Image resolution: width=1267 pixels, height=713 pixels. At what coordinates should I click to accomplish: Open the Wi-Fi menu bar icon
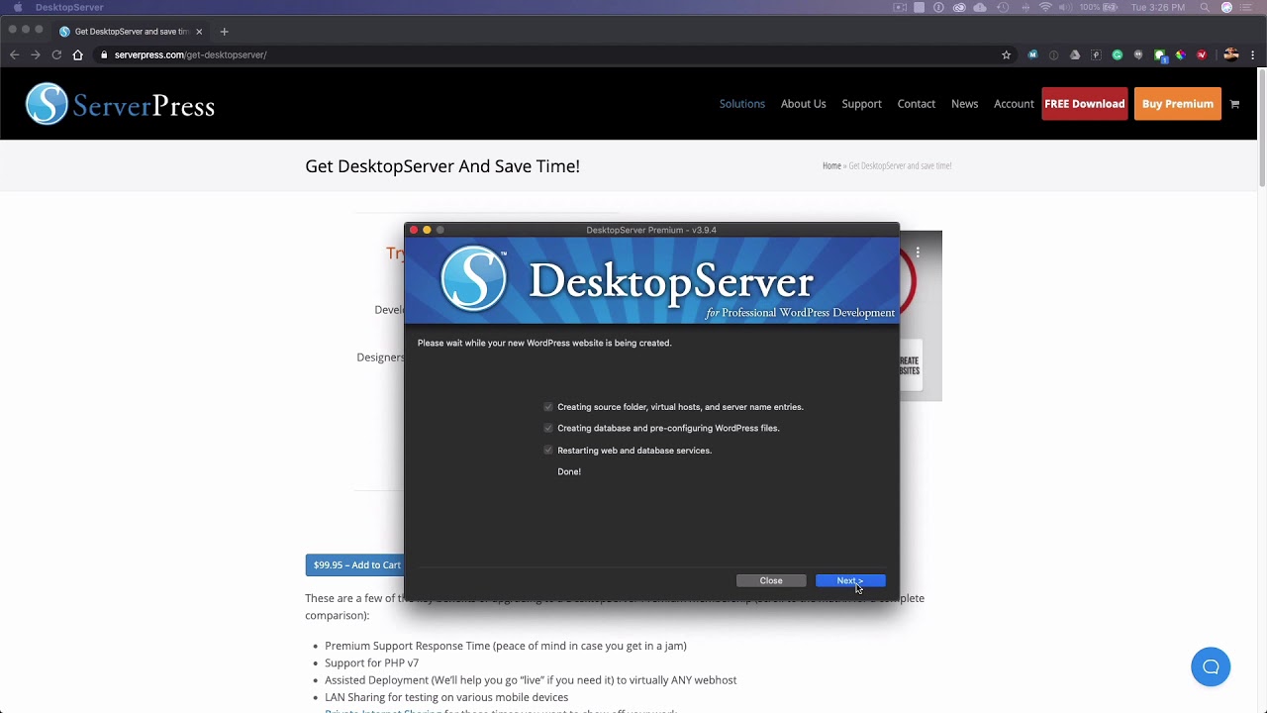(1045, 7)
